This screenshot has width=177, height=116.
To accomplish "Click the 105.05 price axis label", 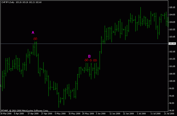I will (x=172, y=7).
